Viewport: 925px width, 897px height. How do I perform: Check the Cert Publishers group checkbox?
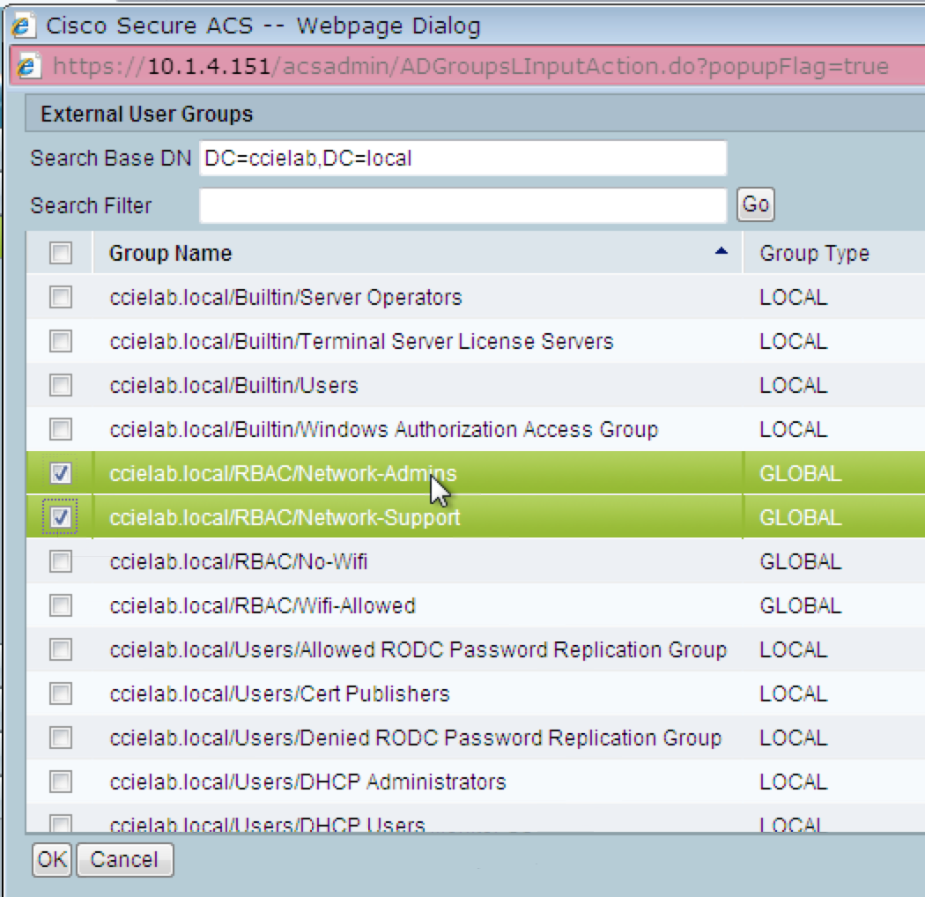59,693
